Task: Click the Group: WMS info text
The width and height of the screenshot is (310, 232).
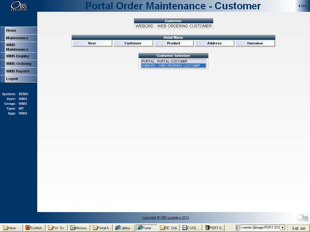Action: tap(16, 104)
